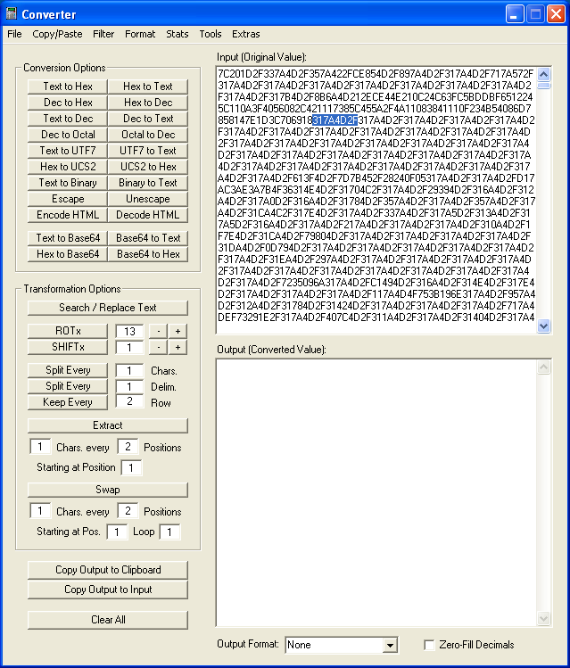570x668 pixels.
Task: Increase the SHIFTx value with plus button
Action: 178,347
